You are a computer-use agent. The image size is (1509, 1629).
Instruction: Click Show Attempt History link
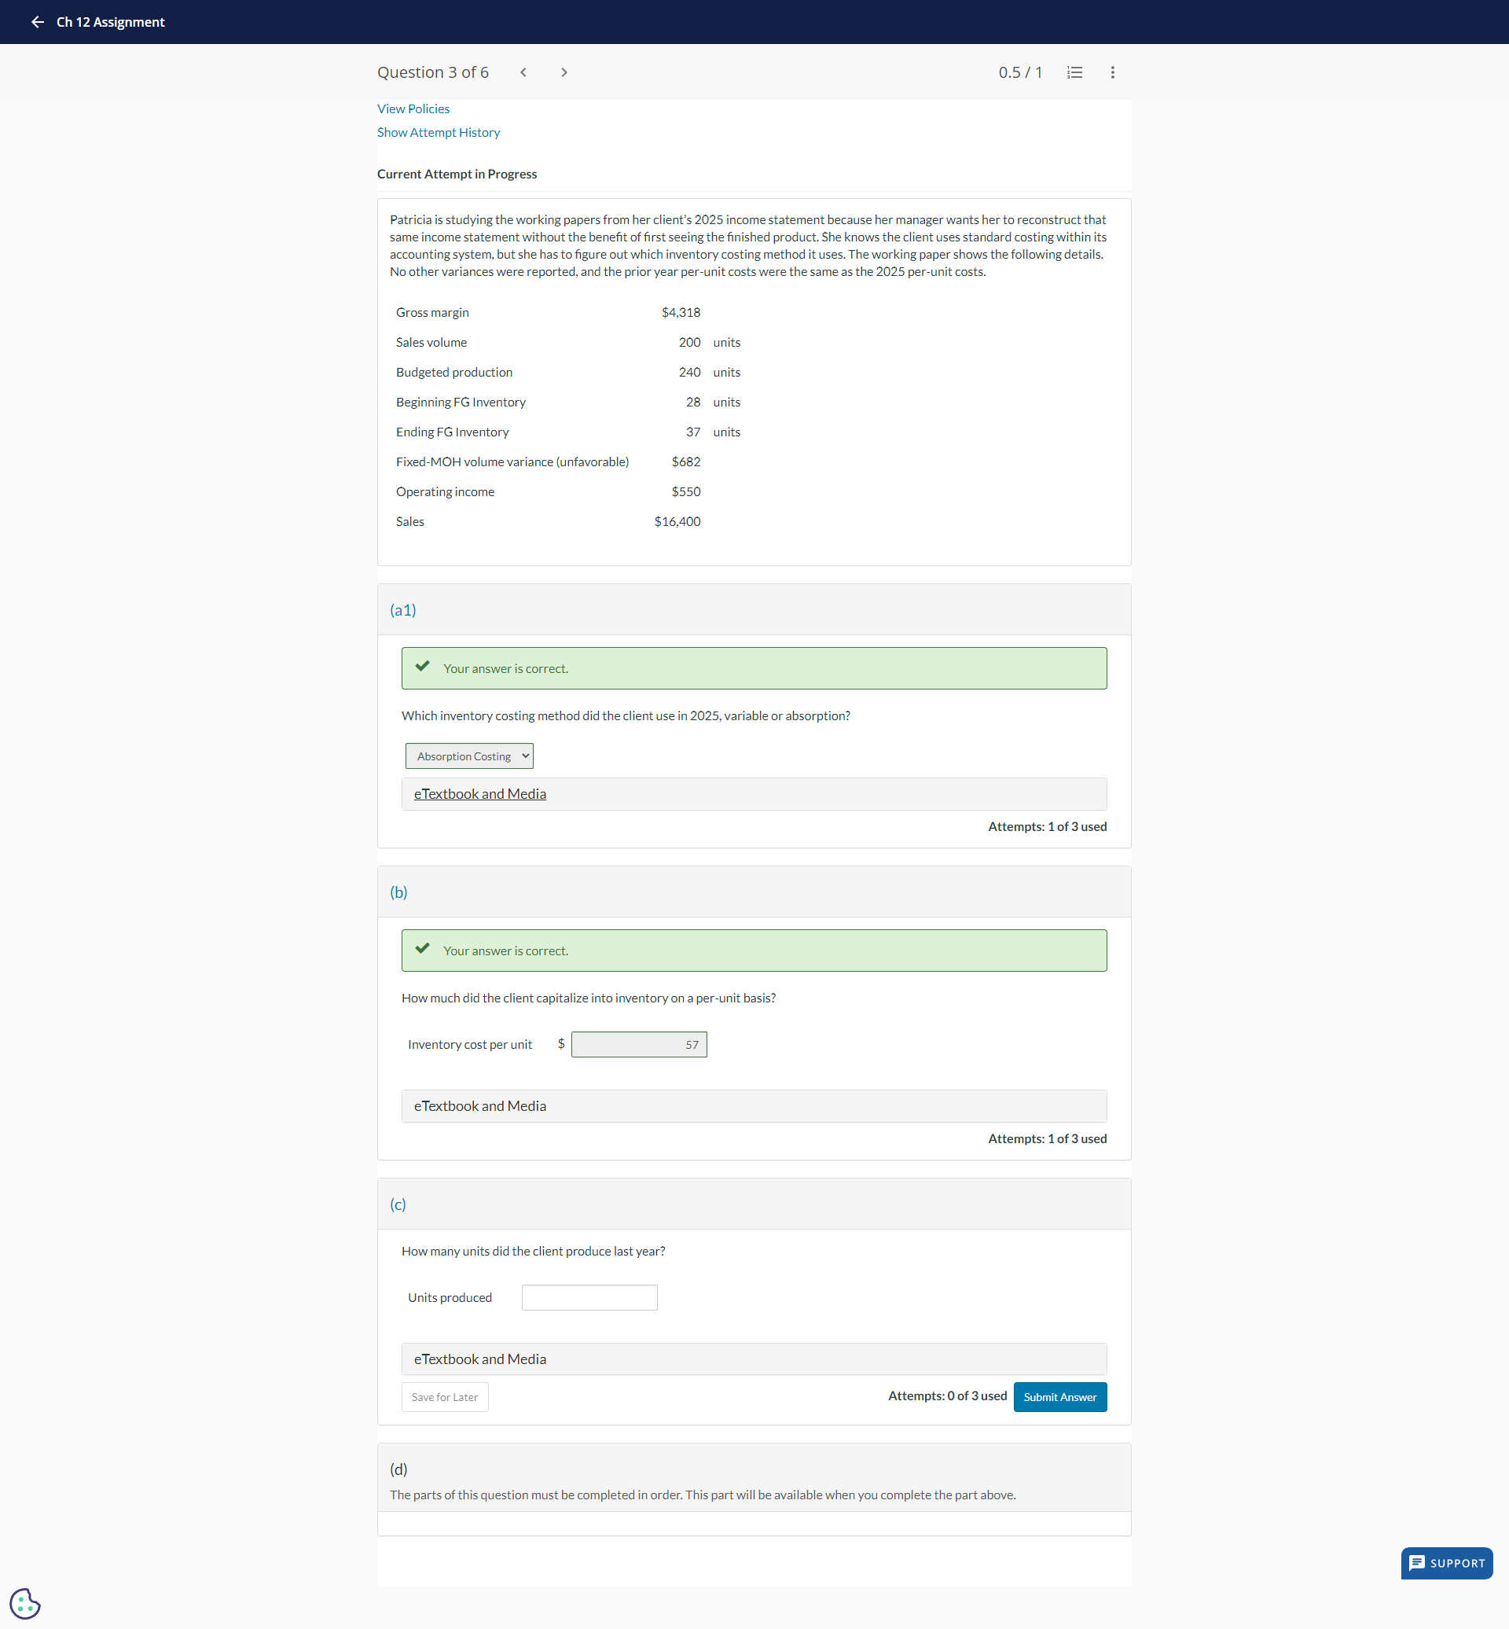tap(439, 133)
